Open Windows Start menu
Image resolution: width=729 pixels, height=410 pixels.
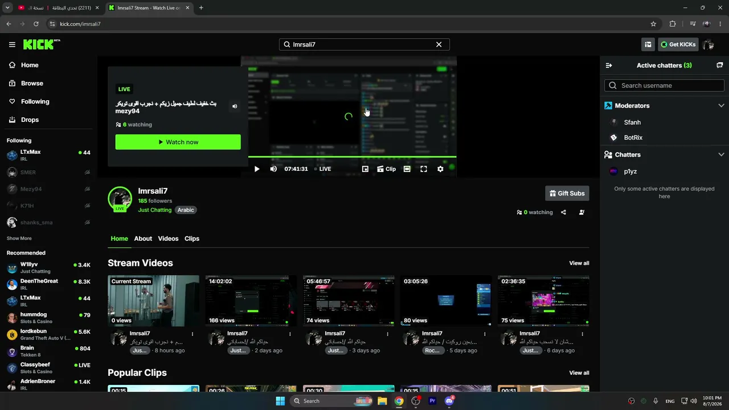[280, 401]
